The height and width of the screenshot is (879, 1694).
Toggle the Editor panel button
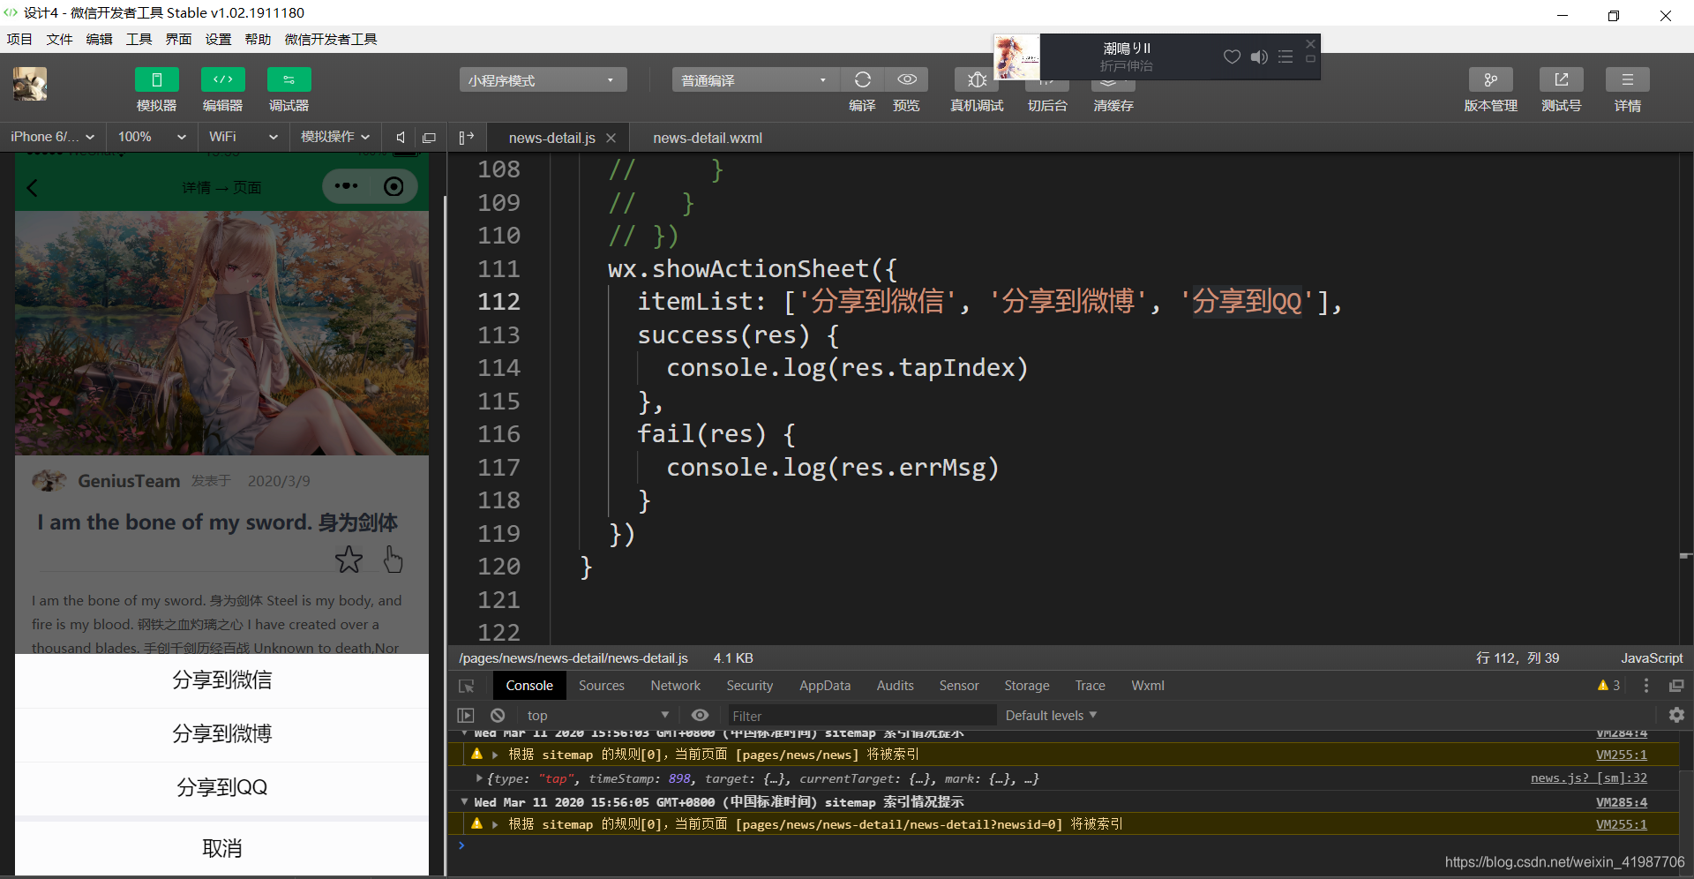pos(222,79)
